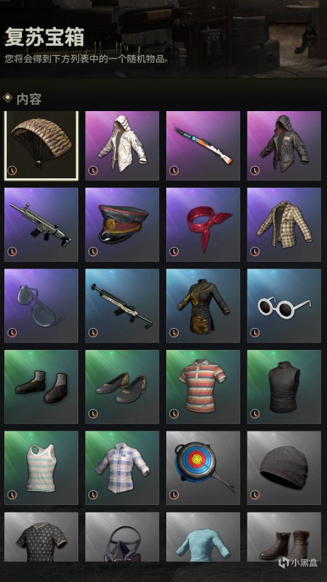This screenshot has height=582, width=327.
Task: Choose the orange-tipped rifle skin
Action: tap(203, 146)
